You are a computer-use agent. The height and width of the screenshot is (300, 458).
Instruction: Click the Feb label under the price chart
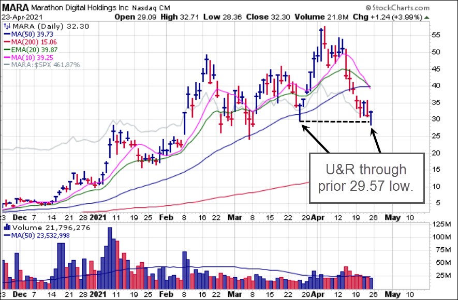[x=167, y=217]
